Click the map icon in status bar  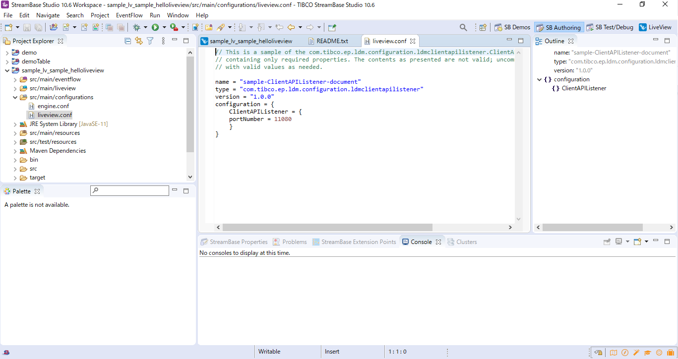[x=614, y=353]
